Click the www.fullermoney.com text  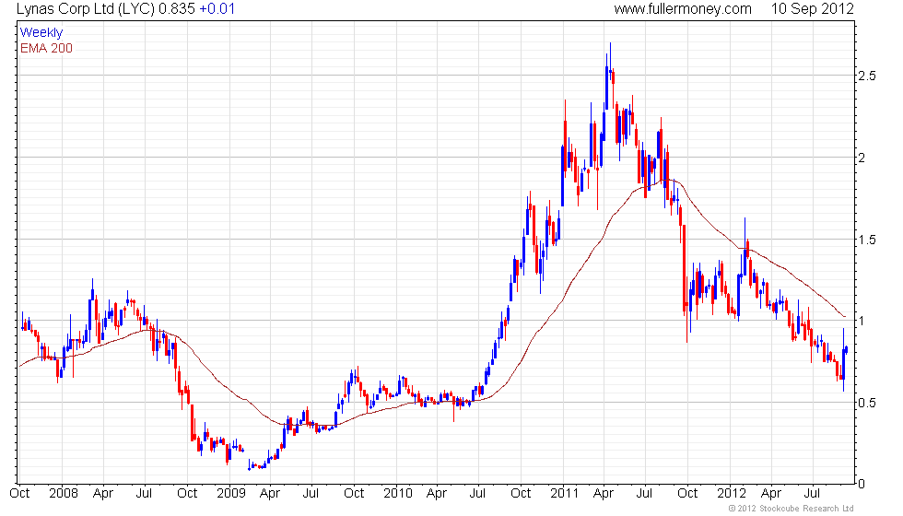[x=683, y=8]
